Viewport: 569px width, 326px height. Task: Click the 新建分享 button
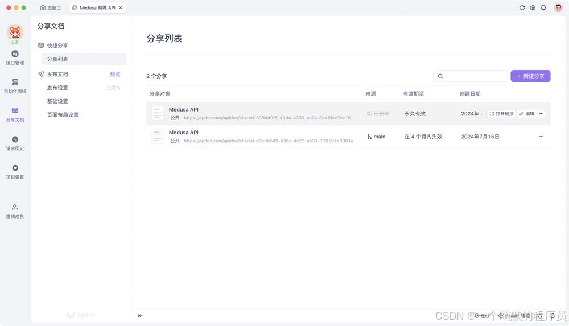tap(530, 76)
